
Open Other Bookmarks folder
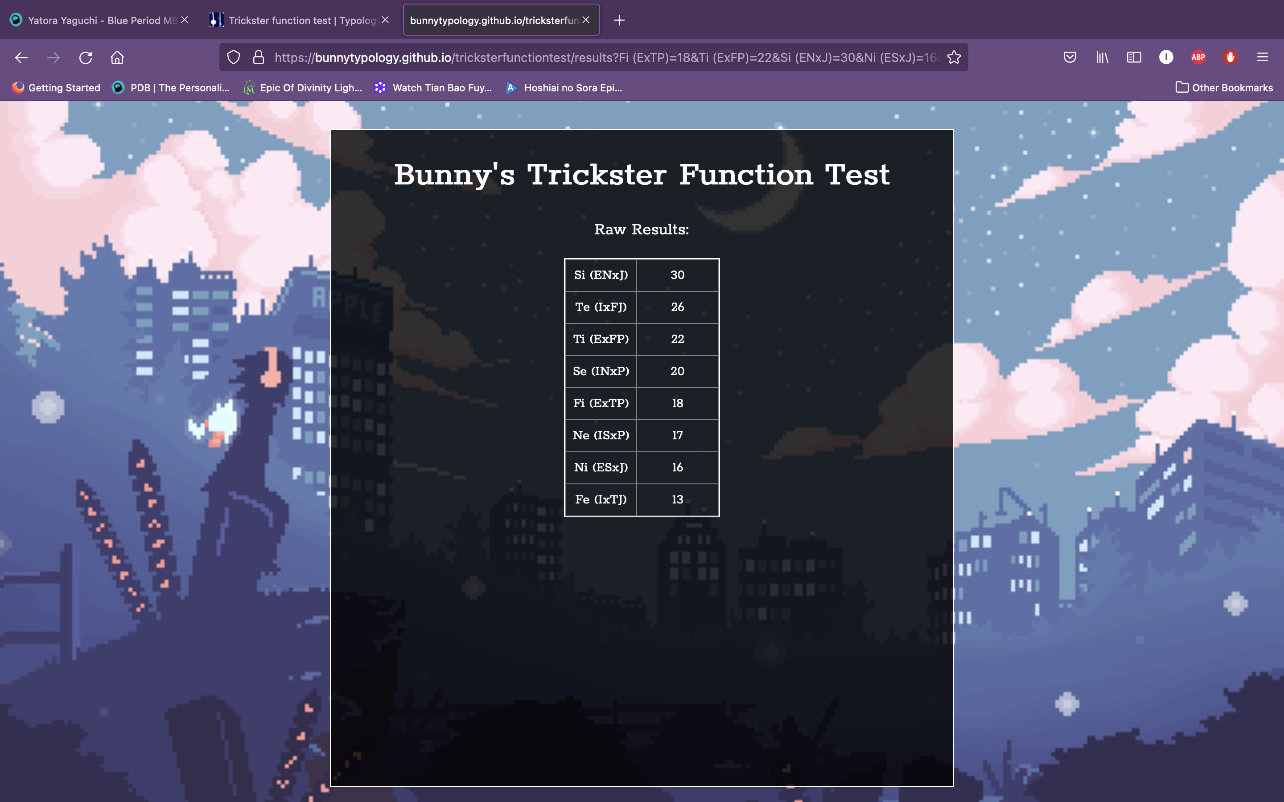(1224, 87)
